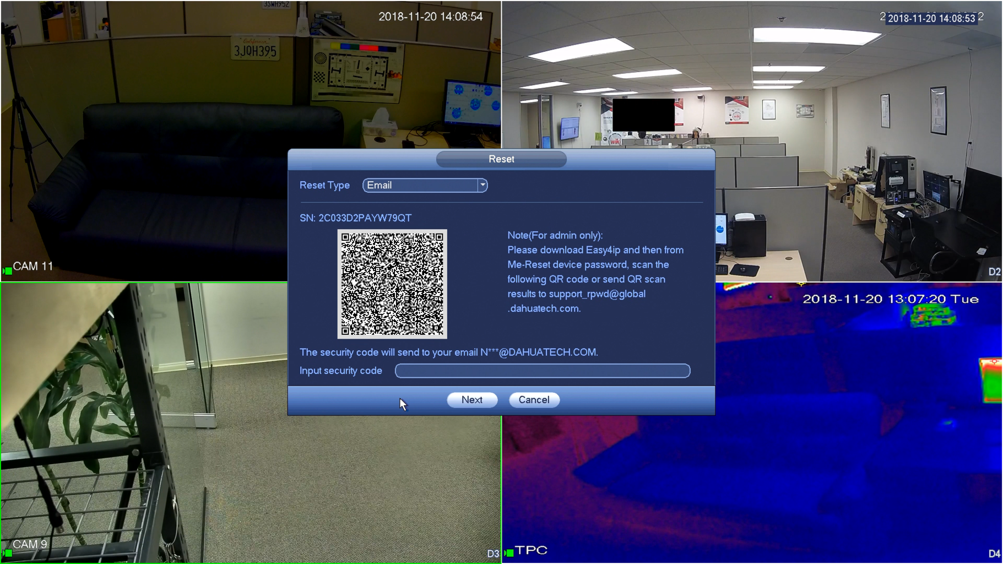Screen dimensions: 1003x564
Task: Click the SN serial number text
Action: [355, 218]
